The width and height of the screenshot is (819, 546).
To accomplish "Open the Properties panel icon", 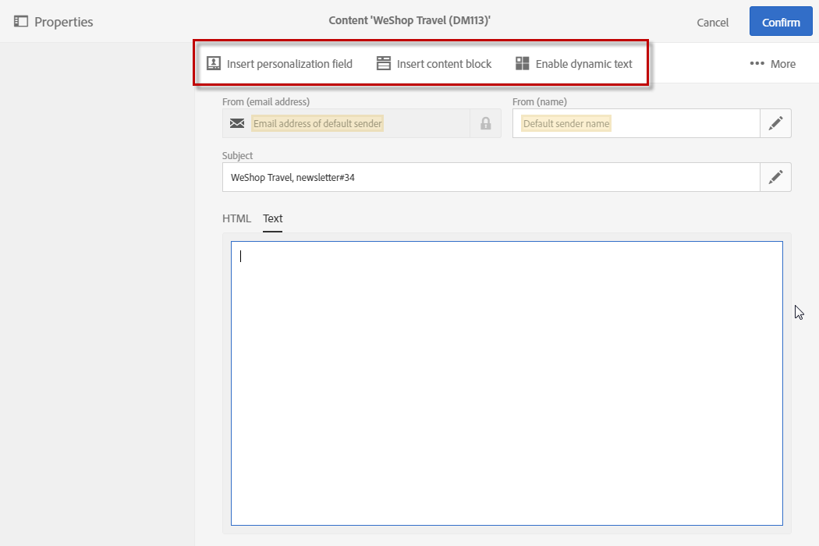I will (x=21, y=22).
